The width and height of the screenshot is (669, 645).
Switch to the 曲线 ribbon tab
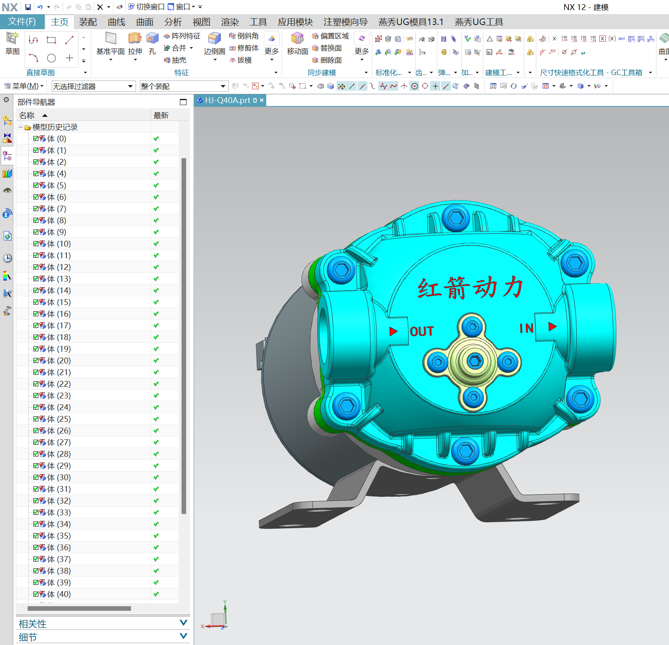tap(116, 22)
